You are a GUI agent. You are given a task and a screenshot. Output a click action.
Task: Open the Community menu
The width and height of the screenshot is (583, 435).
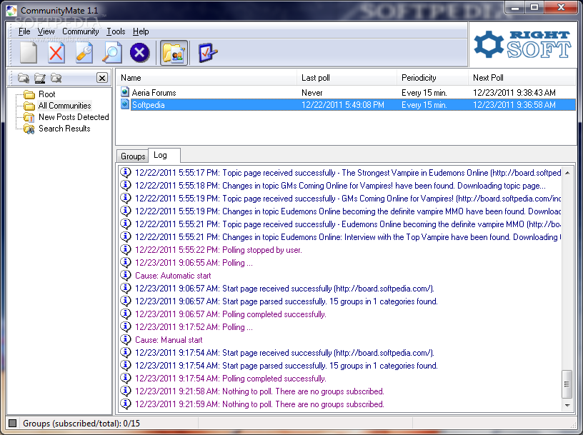pos(80,31)
